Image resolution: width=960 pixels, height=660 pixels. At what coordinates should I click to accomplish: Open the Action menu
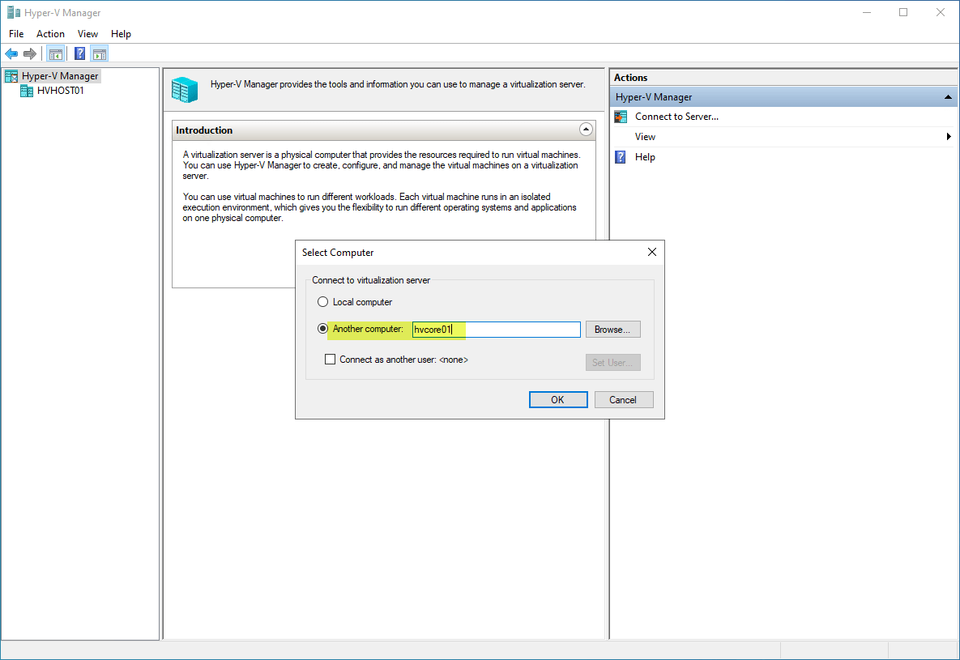coord(50,34)
